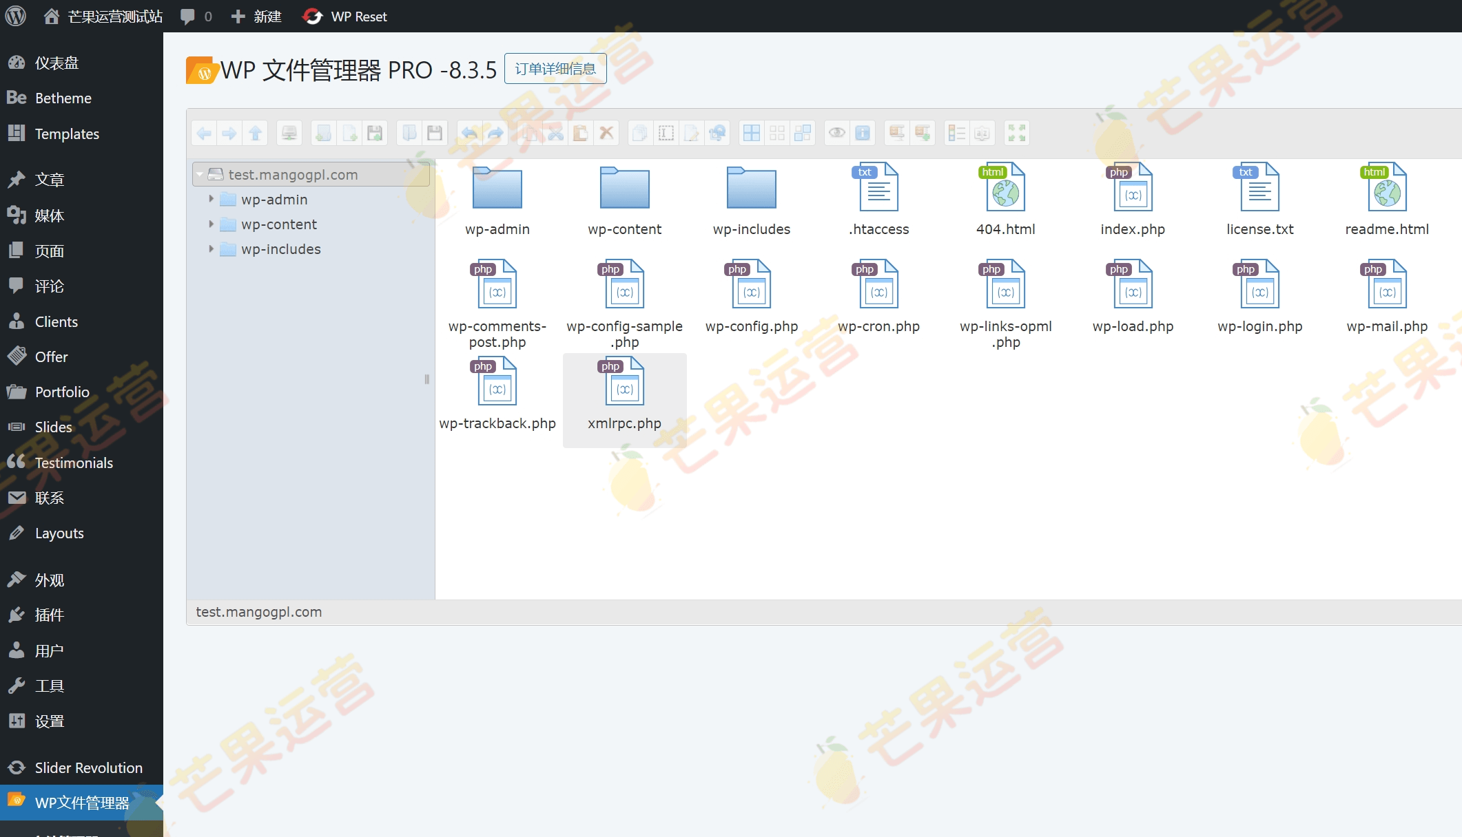Navigate up to parent folder via toolbar icon
Screen dimensions: 1462x837
tap(255, 132)
